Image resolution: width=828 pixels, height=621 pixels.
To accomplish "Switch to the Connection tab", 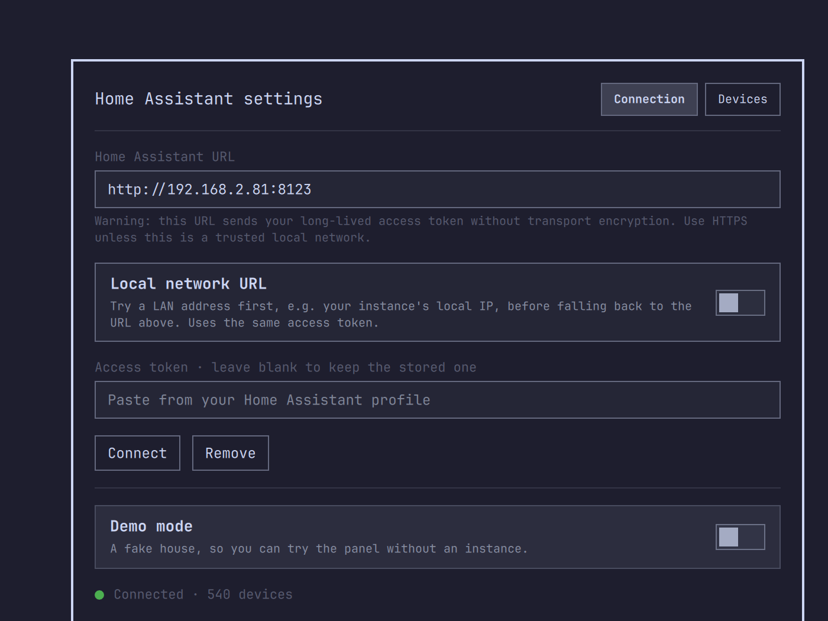I will [649, 99].
